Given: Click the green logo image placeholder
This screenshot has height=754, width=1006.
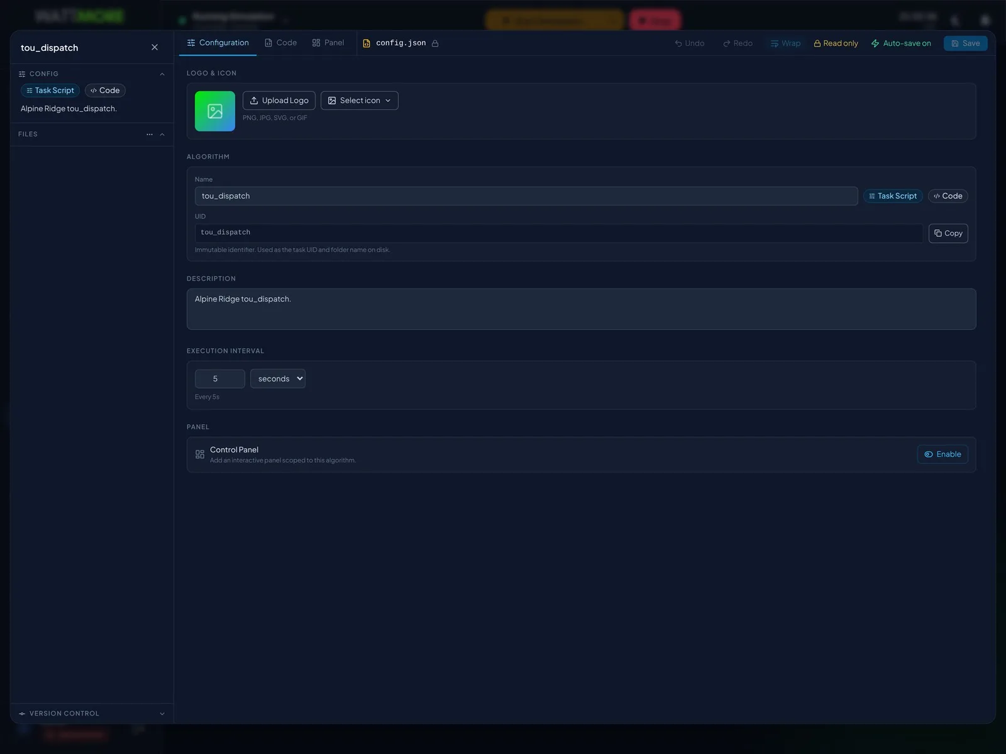Looking at the screenshot, I should tap(215, 111).
